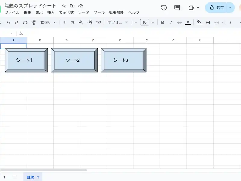This screenshot has width=241, height=181.
Task: Open the zoom 100% dropdown
Action: 48,22
